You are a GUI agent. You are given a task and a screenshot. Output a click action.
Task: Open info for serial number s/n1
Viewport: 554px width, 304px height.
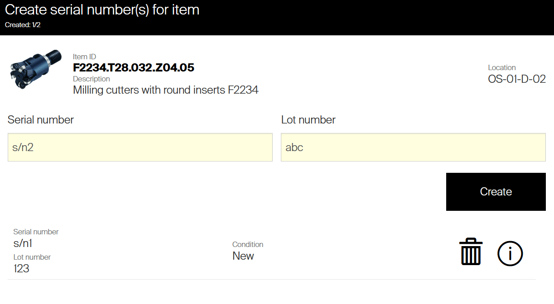(x=510, y=253)
